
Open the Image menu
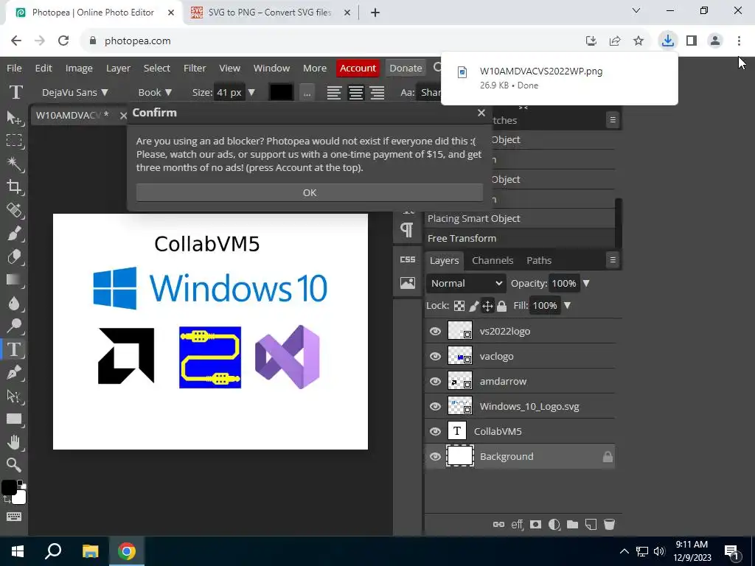(79, 69)
